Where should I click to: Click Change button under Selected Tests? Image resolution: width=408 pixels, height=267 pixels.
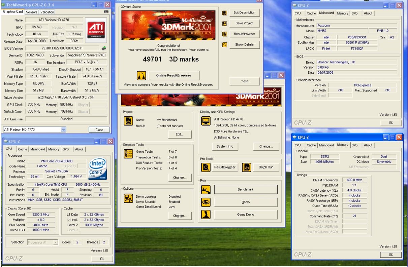tap(180, 178)
